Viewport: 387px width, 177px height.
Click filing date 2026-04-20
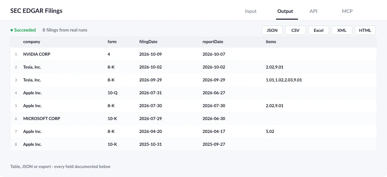[151, 131]
